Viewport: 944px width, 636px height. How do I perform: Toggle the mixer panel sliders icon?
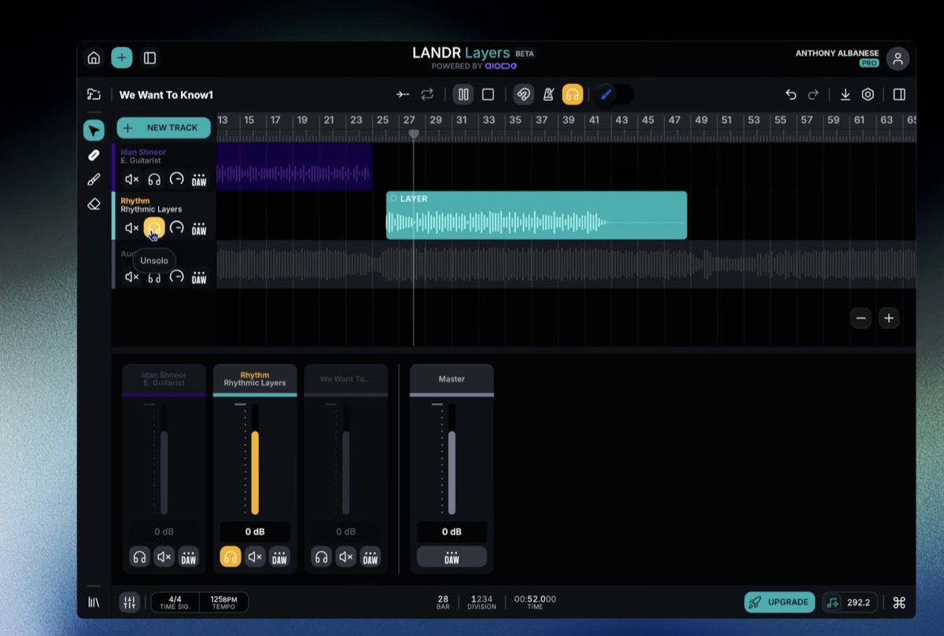click(129, 603)
